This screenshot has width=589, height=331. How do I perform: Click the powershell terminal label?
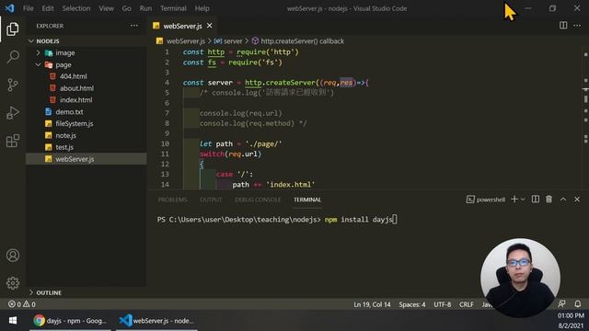pos(486,200)
